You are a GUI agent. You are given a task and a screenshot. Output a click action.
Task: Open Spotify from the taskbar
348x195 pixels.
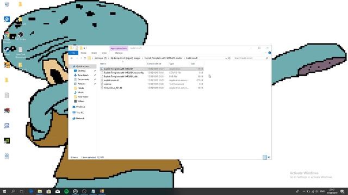tap(66, 191)
